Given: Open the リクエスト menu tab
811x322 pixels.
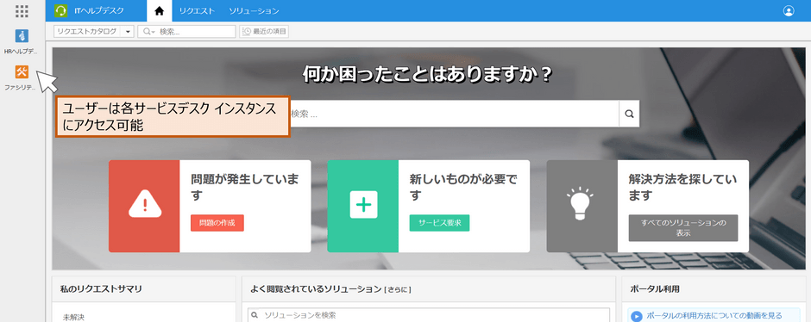Looking at the screenshot, I should coord(197,11).
